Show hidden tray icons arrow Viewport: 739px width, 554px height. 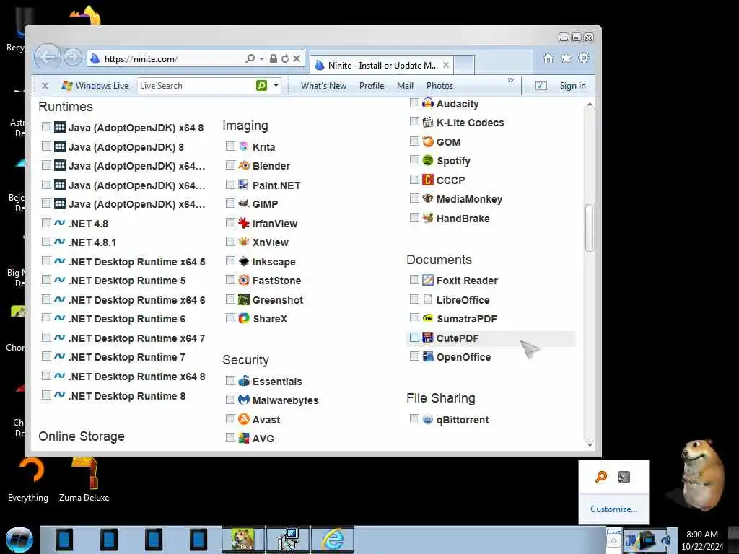[613, 540]
